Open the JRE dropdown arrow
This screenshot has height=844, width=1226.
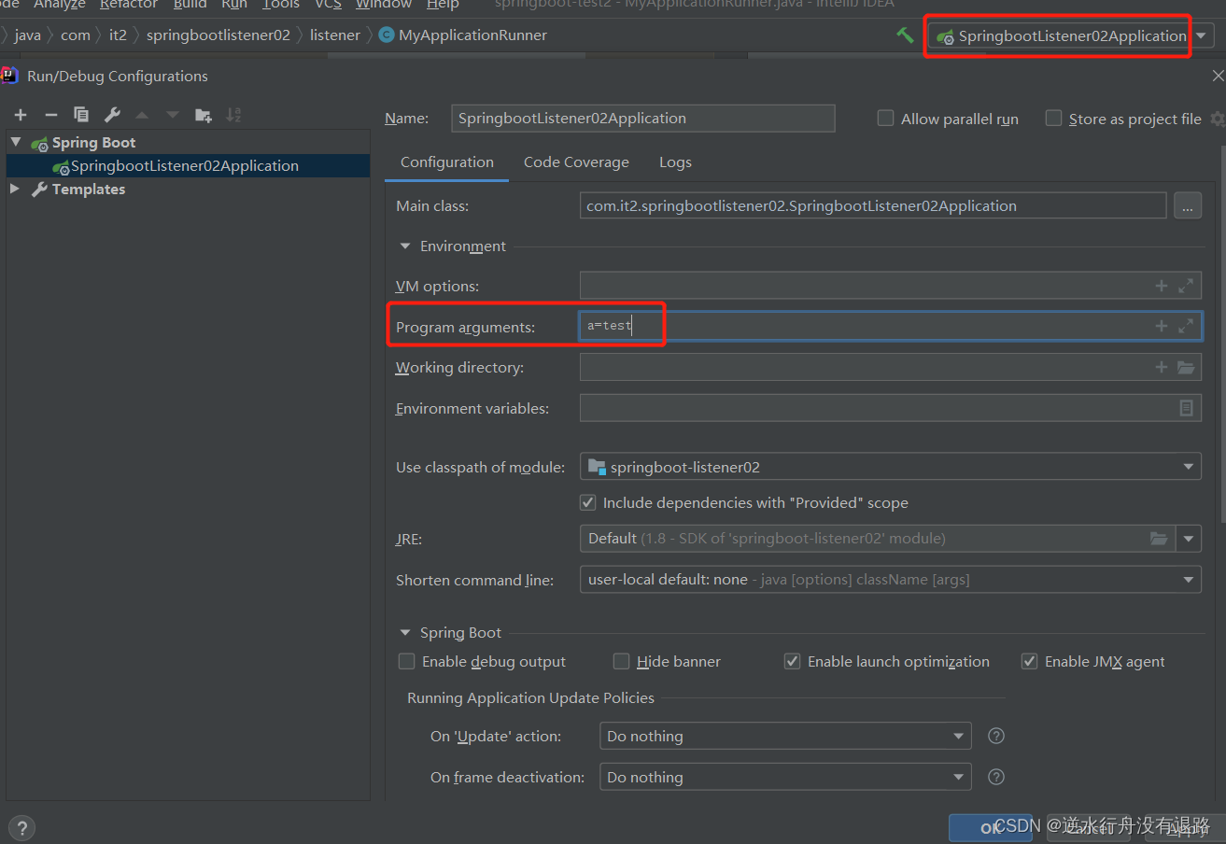tap(1189, 539)
